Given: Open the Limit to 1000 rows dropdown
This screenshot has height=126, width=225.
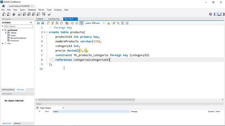Looking at the screenshot, I should (x=95, y=23).
